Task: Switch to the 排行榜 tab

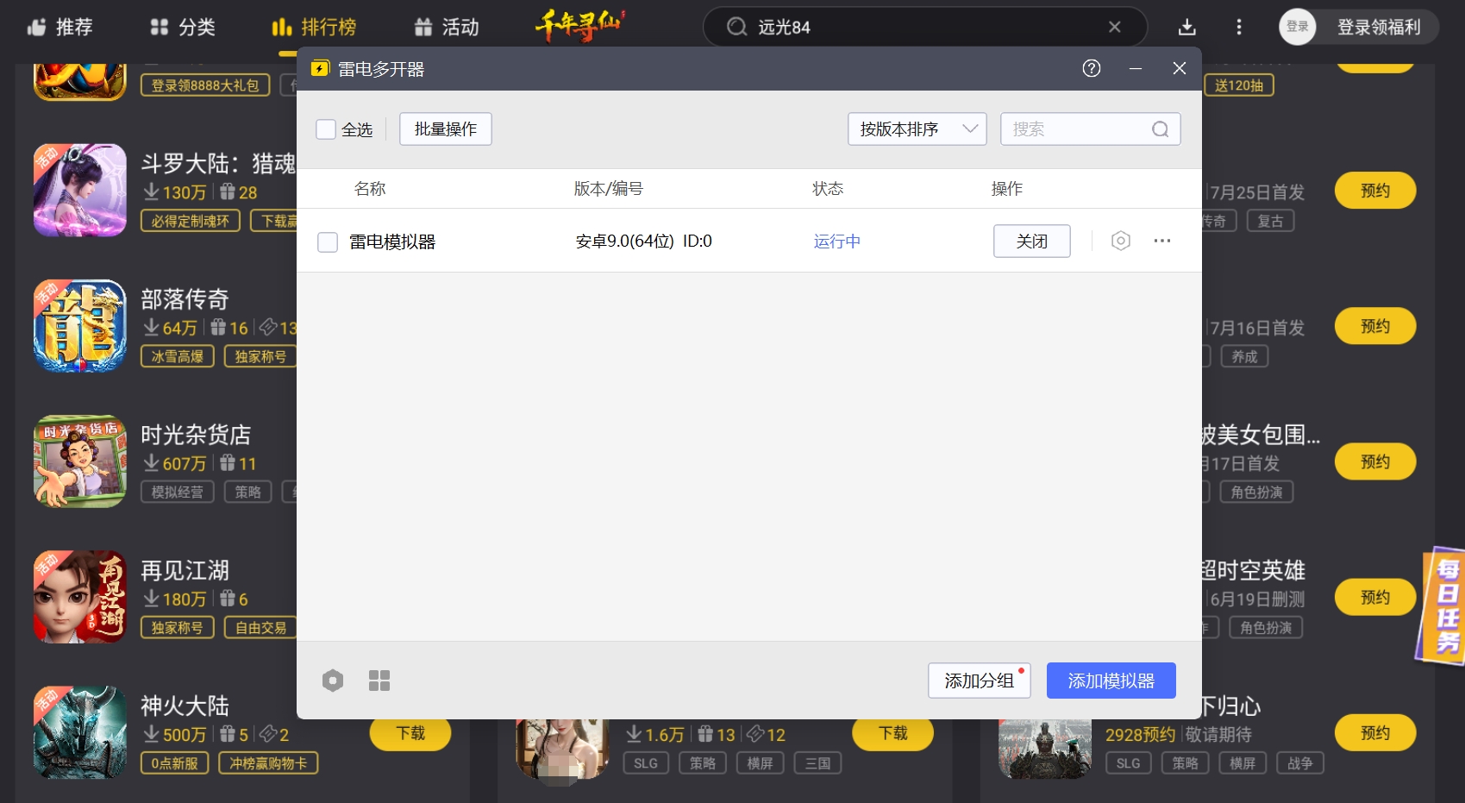Action: click(314, 27)
